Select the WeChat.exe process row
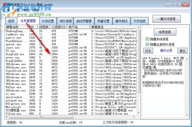The image size is (192, 127). tap(71, 87)
